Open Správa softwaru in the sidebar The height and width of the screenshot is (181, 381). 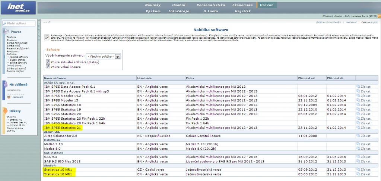tap(18, 62)
